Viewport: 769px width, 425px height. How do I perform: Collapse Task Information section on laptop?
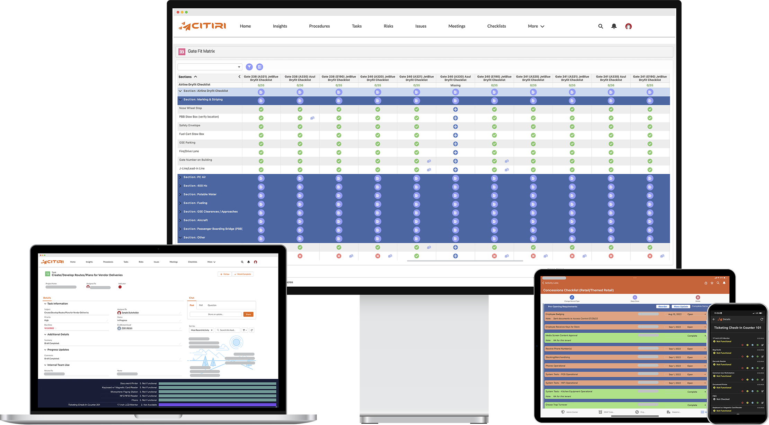point(45,304)
